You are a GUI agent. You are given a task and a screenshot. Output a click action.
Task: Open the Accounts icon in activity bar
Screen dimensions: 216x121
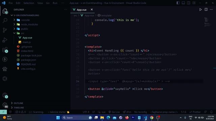[5, 95]
